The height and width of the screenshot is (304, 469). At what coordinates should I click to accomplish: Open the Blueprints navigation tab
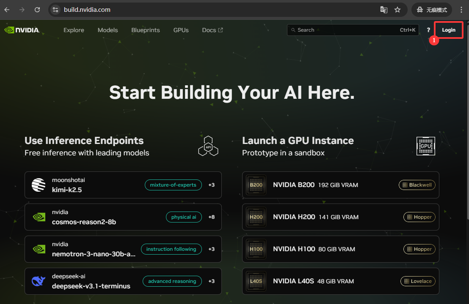click(x=146, y=30)
